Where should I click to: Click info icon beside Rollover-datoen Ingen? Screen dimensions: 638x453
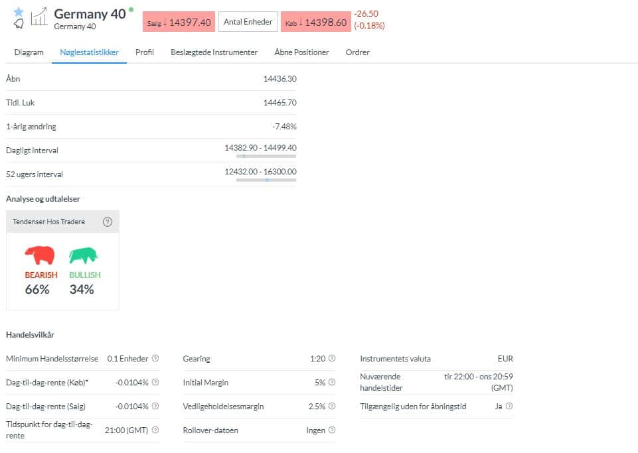click(332, 430)
